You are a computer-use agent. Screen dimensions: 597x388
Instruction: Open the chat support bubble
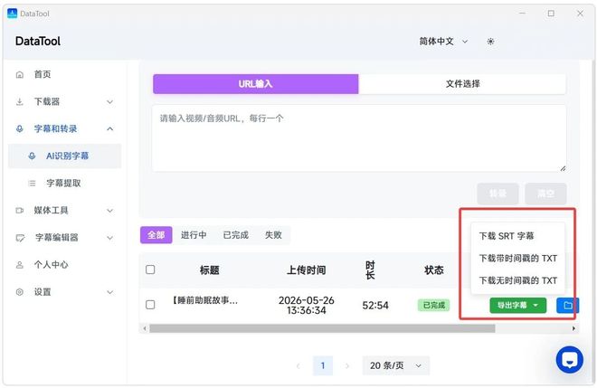pyautogui.click(x=569, y=359)
